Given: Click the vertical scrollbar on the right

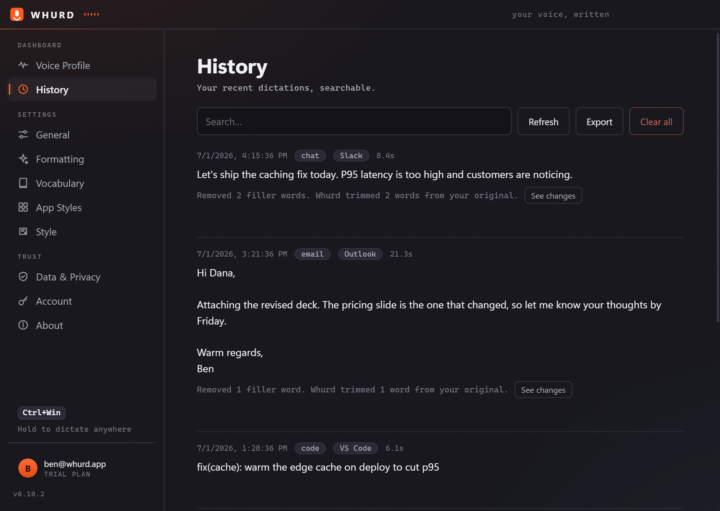Looking at the screenshot, I should click(717, 177).
